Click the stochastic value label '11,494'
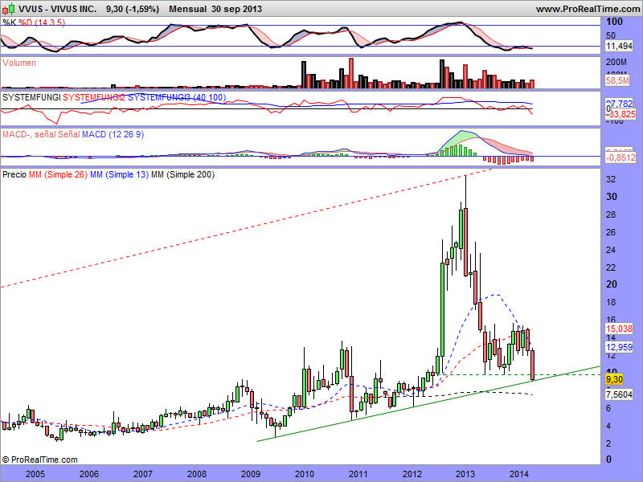Viewport: 643px width, 482px height. tap(619, 46)
